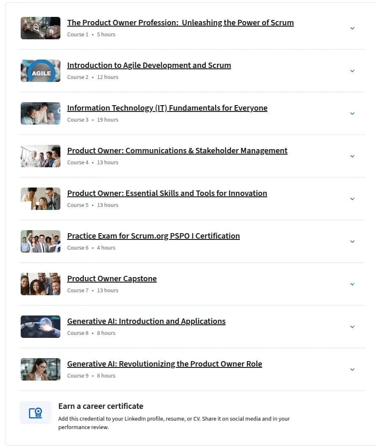Open Generative AI: Revolutionizing the Product Owner Role
376x446 pixels.
click(164, 364)
